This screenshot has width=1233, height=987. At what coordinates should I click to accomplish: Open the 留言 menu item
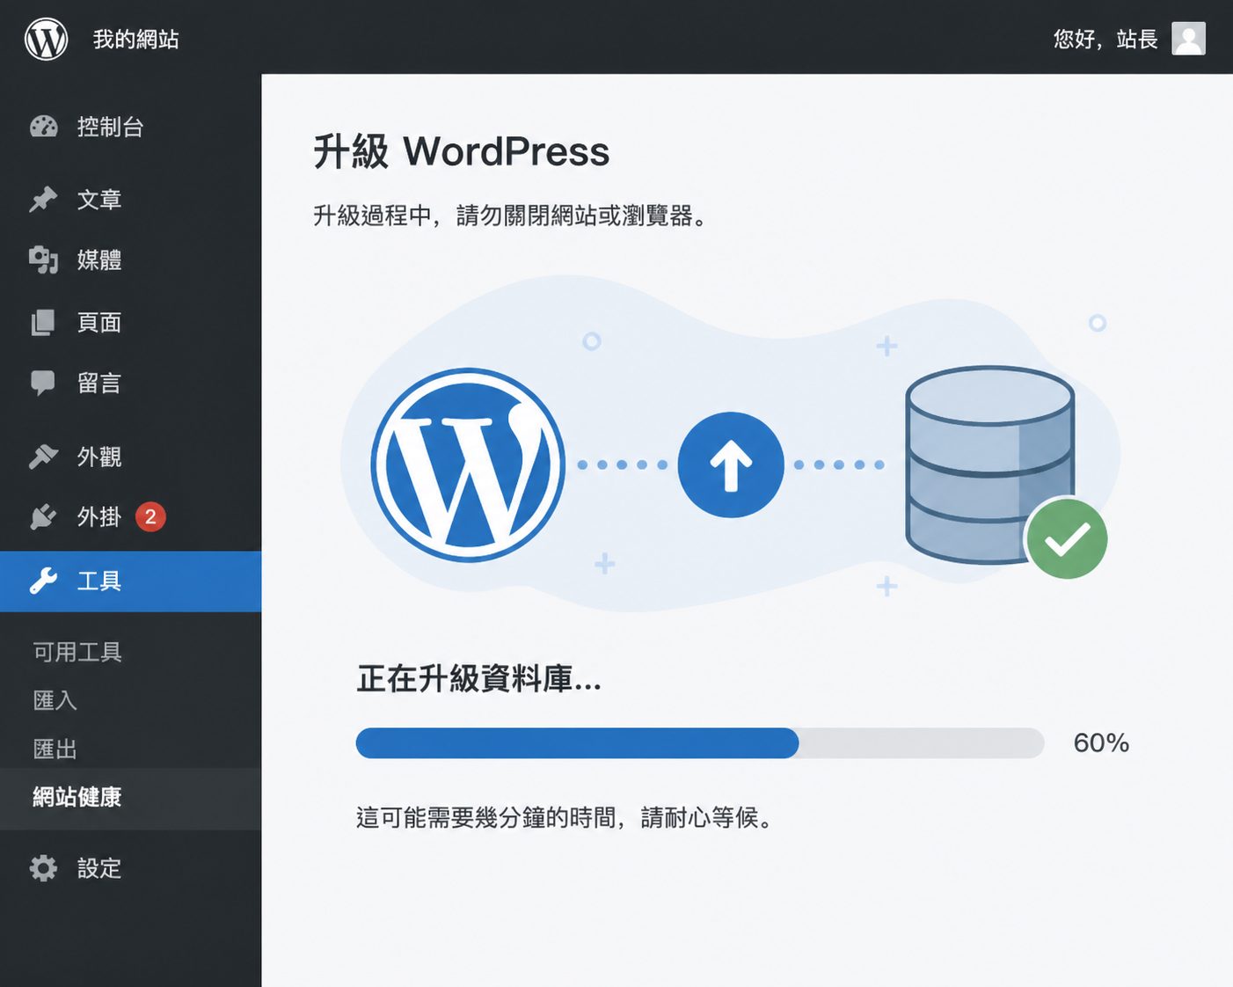(130, 384)
